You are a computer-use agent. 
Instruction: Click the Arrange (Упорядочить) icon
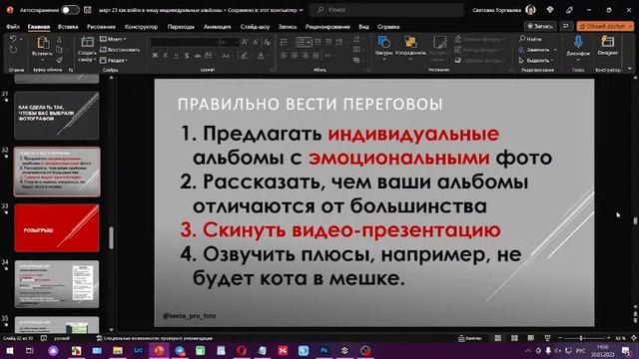click(x=410, y=42)
